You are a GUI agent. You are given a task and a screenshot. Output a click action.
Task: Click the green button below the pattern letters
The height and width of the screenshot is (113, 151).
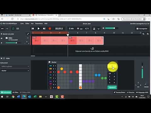(x=112, y=87)
